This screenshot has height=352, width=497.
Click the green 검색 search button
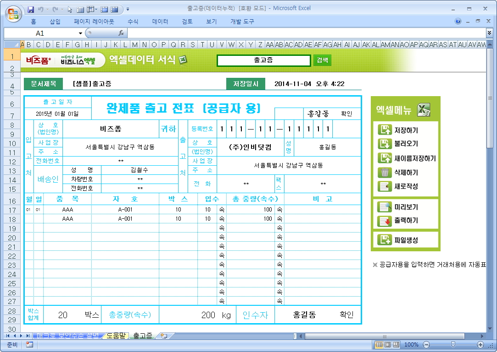(322, 60)
